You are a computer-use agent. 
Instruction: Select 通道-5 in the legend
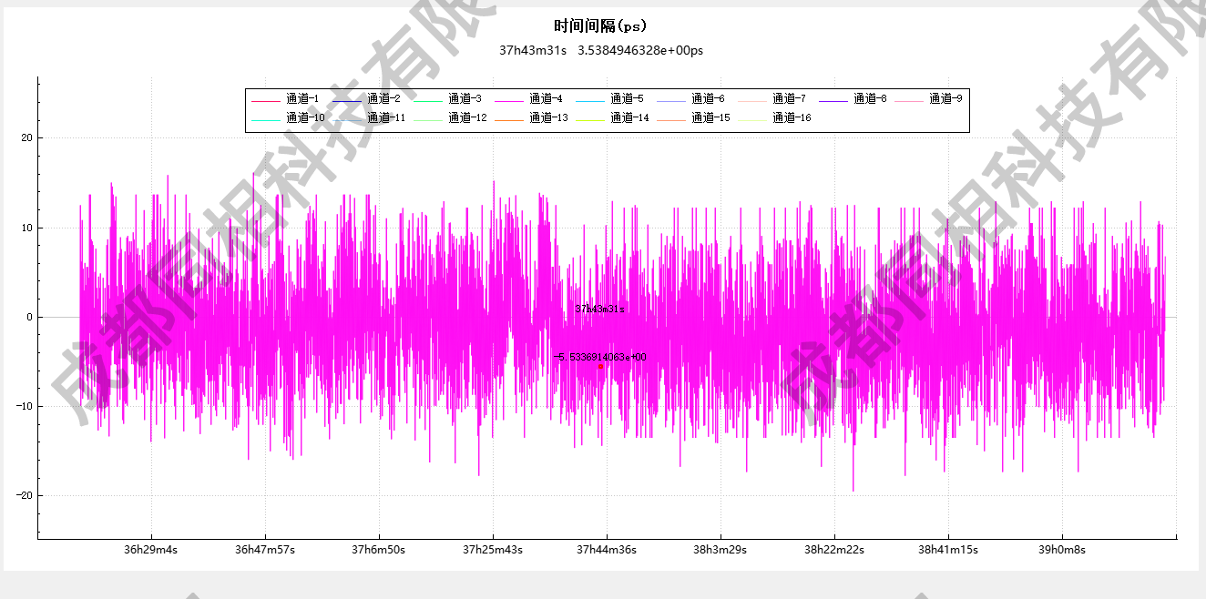[x=626, y=98]
